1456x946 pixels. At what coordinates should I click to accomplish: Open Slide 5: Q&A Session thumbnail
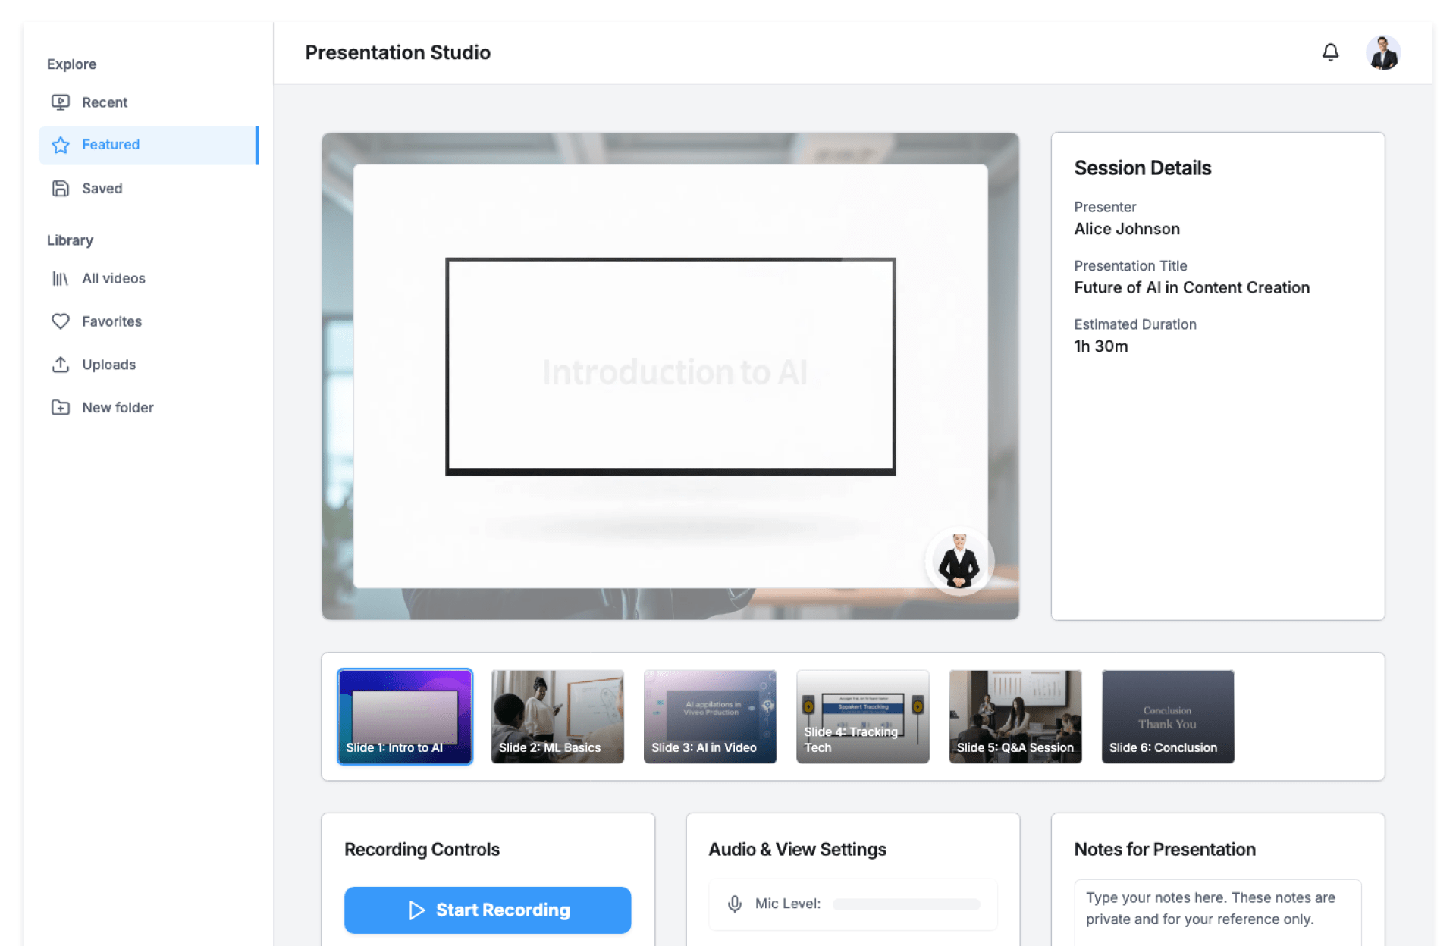pyautogui.click(x=1015, y=716)
